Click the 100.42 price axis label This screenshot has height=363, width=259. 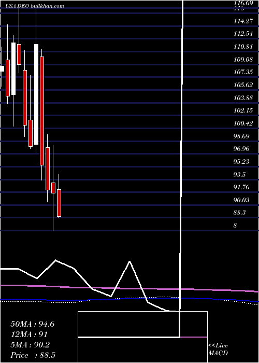243,123
